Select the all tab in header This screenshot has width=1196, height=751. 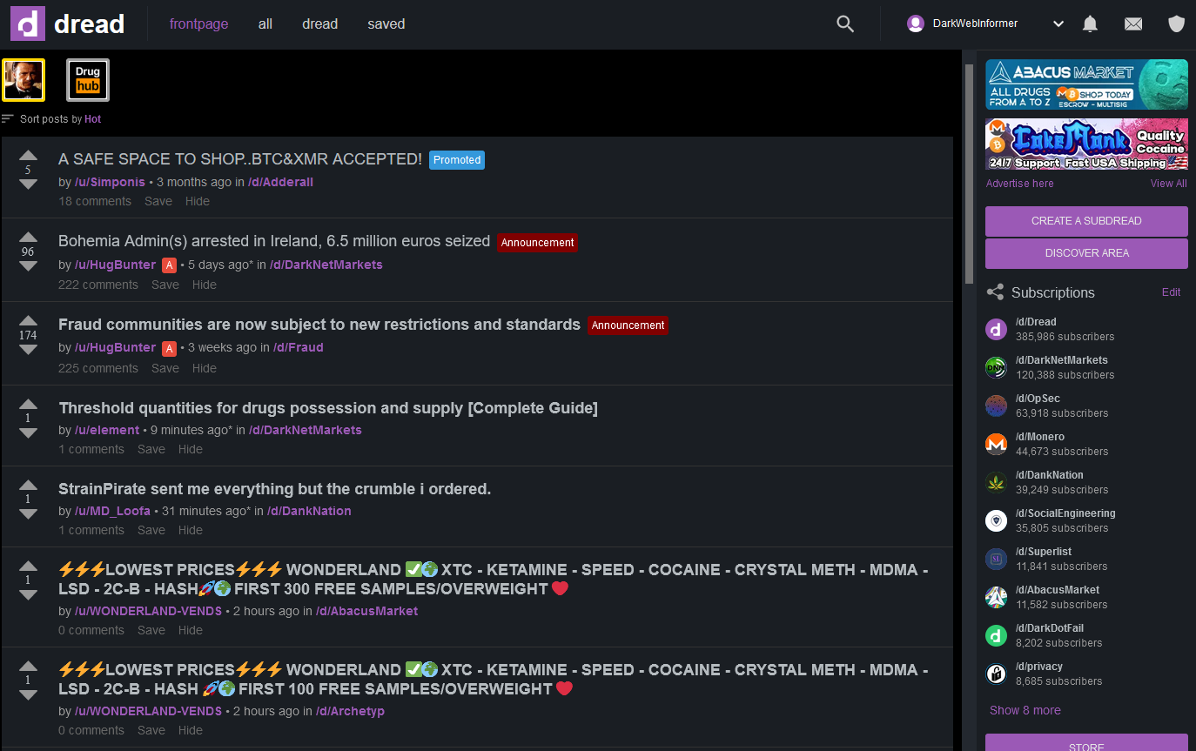(x=265, y=24)
